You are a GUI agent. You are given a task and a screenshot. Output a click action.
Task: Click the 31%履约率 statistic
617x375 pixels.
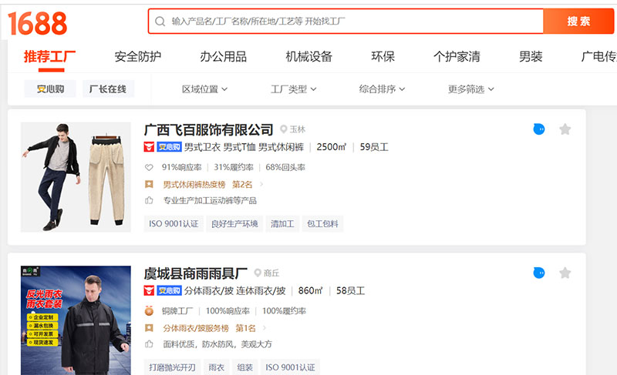tap(234, 167)
